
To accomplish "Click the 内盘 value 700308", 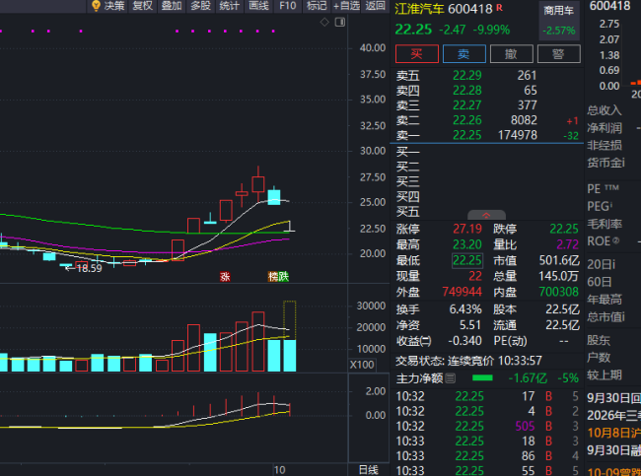I will click(x=559, y=292).
